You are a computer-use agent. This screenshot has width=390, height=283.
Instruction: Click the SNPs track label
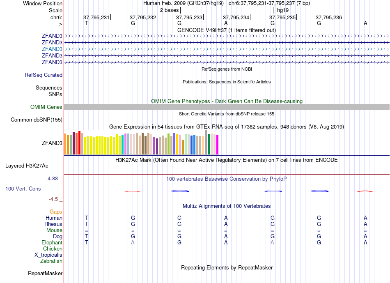[55, 94]
